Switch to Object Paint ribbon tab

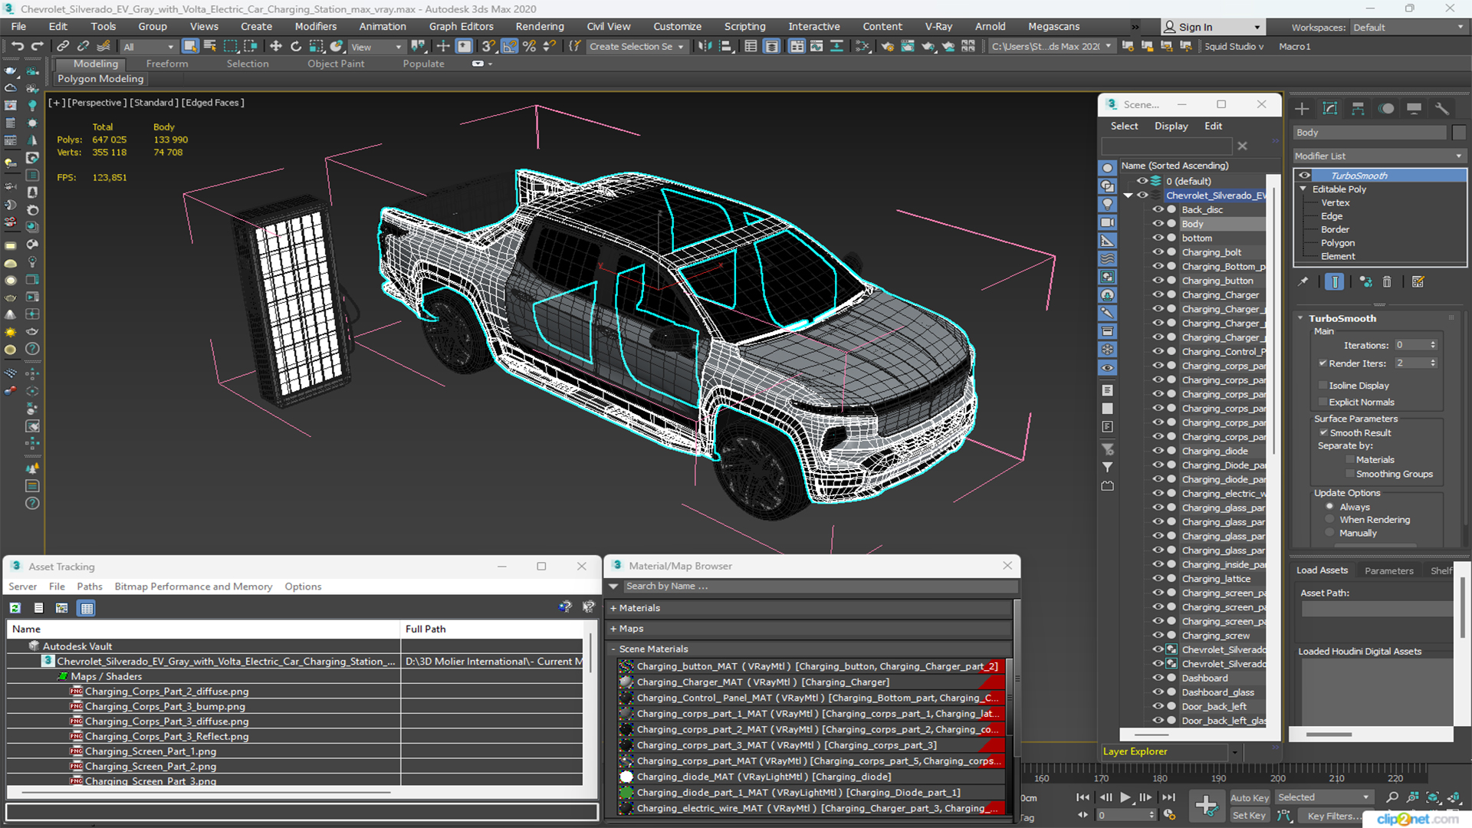336,64
